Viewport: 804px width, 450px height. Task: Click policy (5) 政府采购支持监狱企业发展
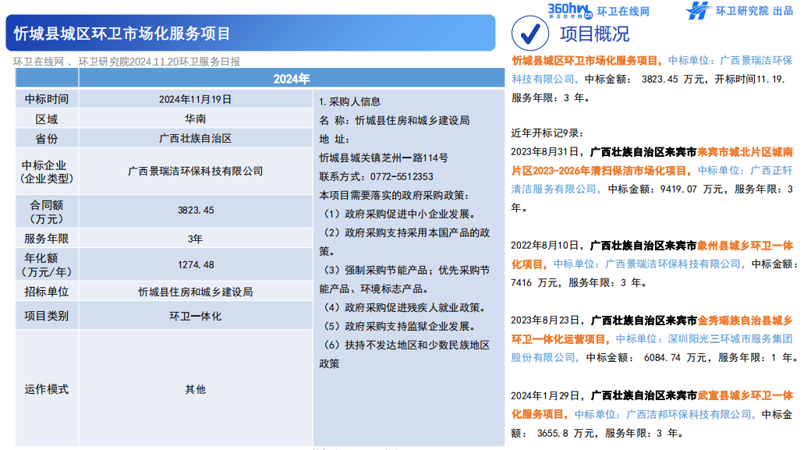(x=399, y=326)
